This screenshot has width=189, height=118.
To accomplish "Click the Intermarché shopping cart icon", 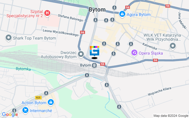I will (x=25, y=110).
